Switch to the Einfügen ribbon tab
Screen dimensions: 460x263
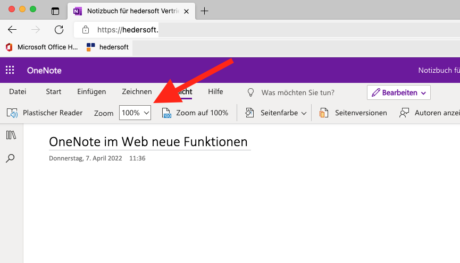[91, 92]
